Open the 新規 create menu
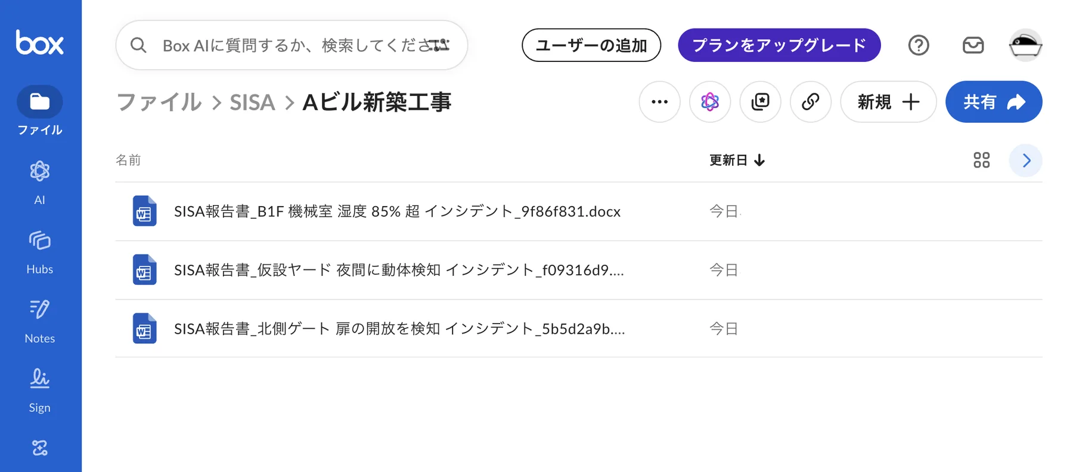1073x472 pixels. click(888, 102)
